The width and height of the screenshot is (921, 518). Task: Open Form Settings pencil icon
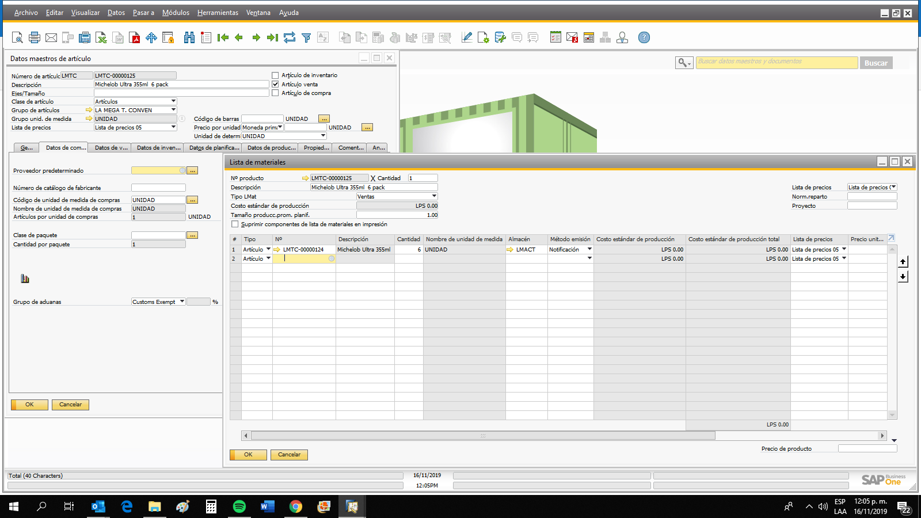[467, 37]
